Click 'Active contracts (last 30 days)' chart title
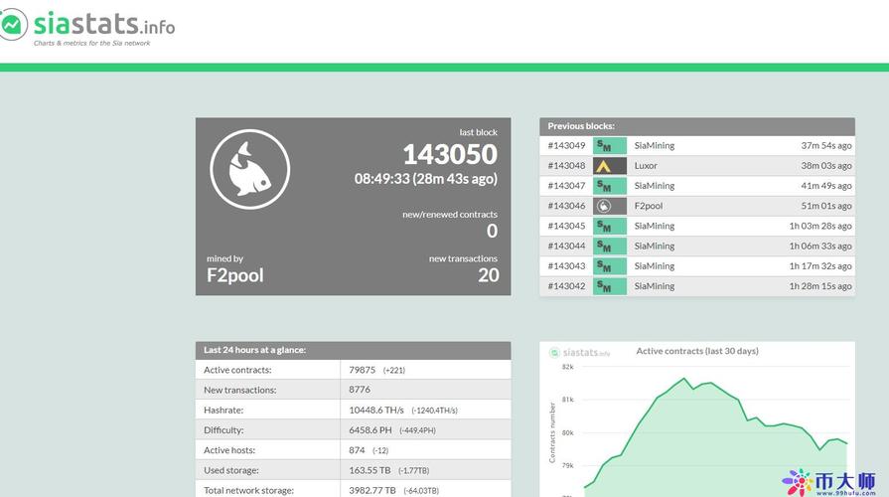 pos(697,351)
